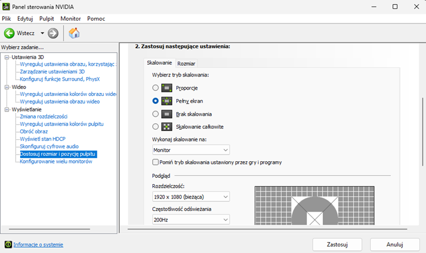426x253 pixels.
Task: Open Wyświetl stan HDCP
Action: pos(43,139)
